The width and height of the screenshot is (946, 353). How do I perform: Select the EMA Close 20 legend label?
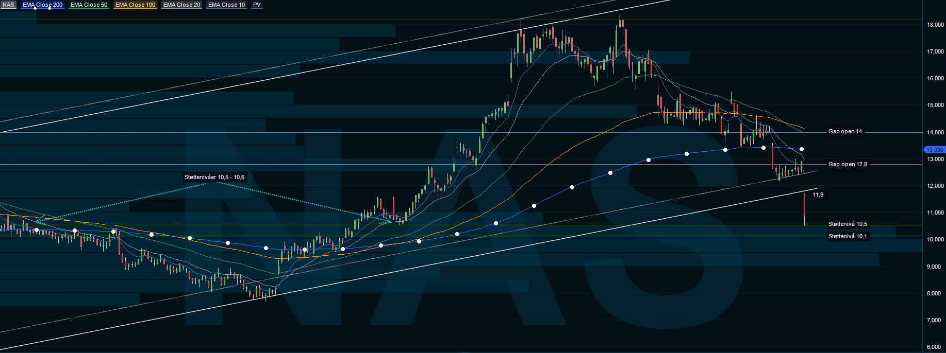(x=181, y=5)
